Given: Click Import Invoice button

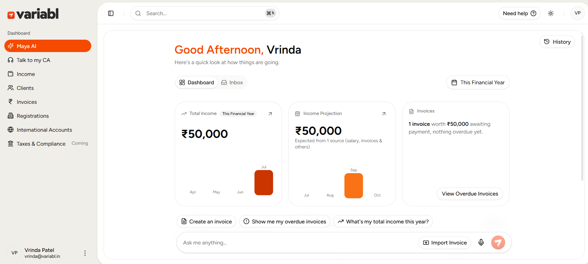Looking at the screenshot, I should coord(445,243).
